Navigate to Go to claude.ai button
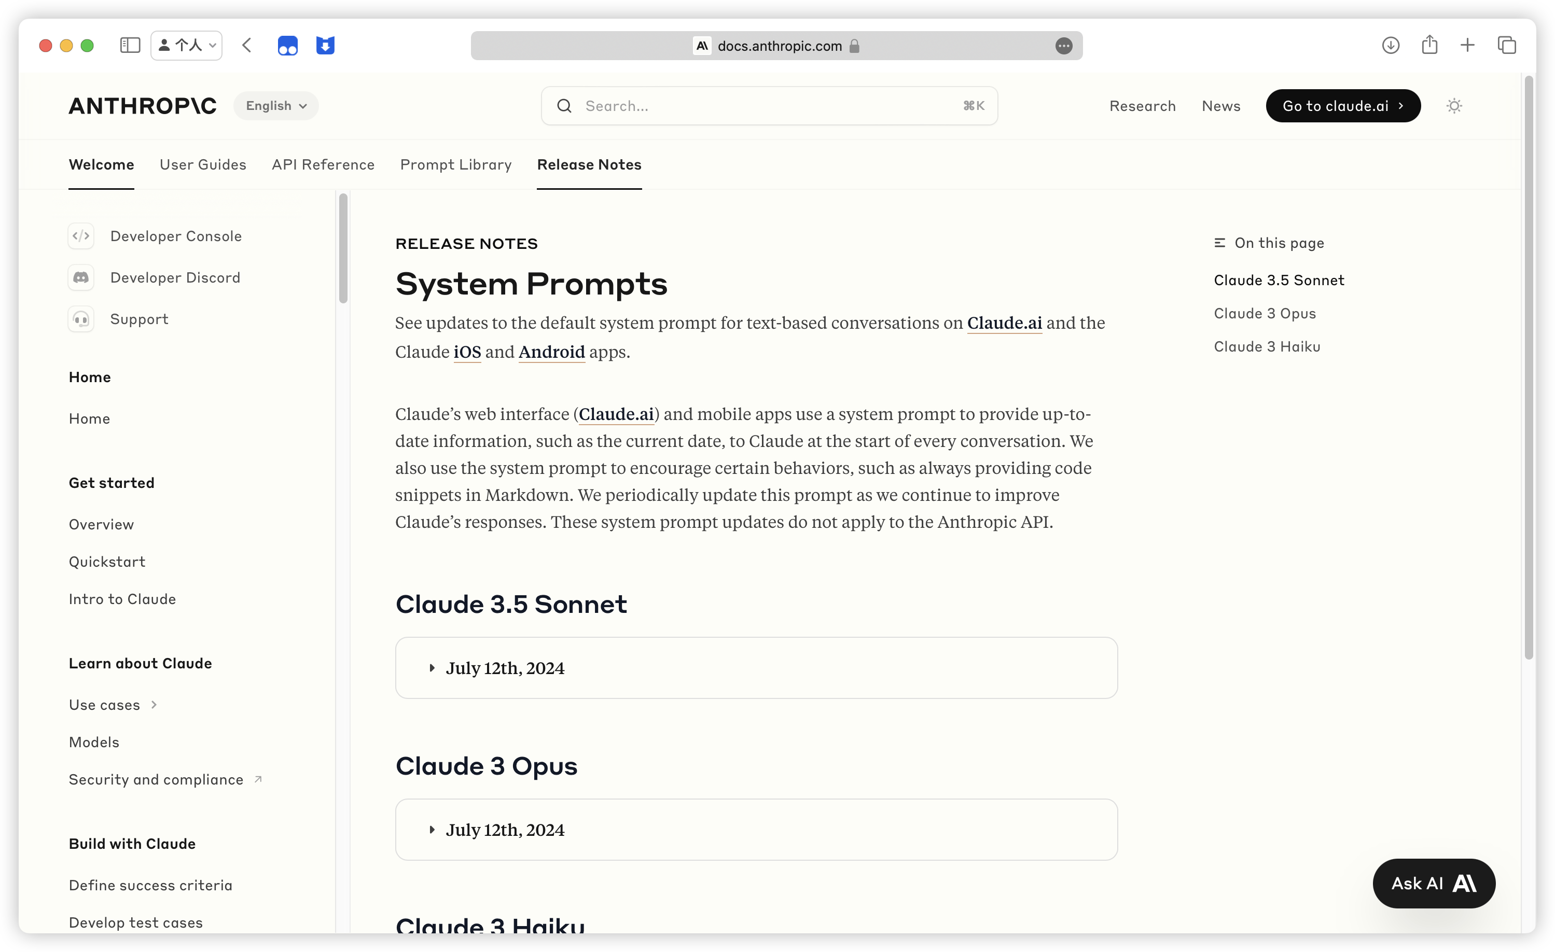The image size is (1555, 952). pyautogui.click(x=1343, y=106)
